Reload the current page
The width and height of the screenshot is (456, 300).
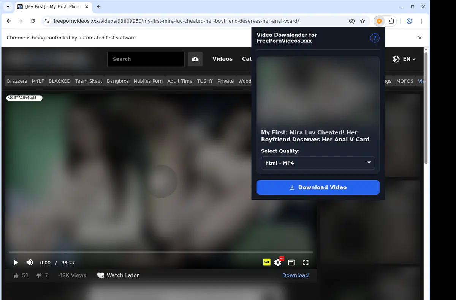(33, 21)
